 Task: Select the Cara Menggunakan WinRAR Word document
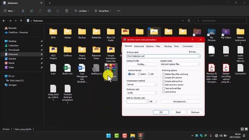click(82, 73)
